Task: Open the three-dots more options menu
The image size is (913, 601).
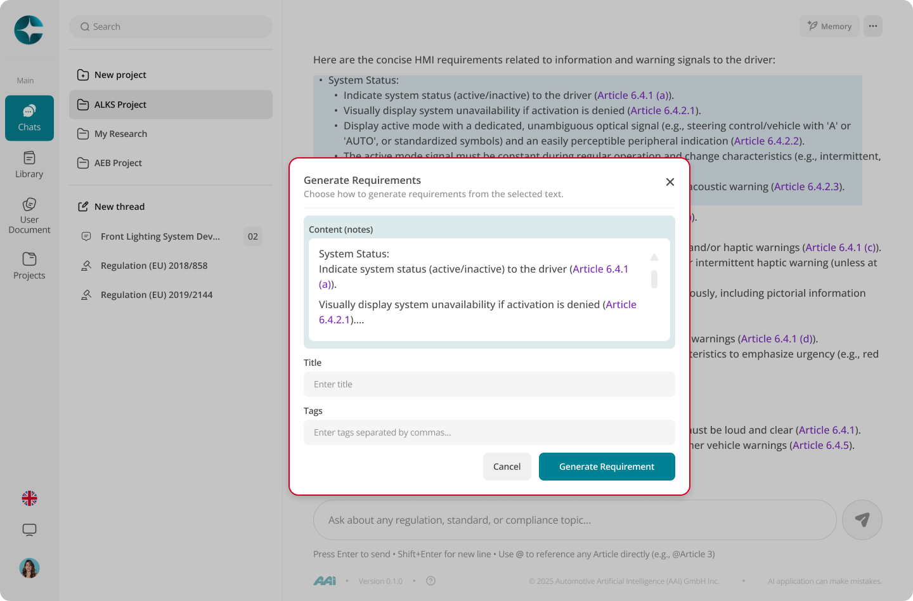Action: tap(873, 26)
